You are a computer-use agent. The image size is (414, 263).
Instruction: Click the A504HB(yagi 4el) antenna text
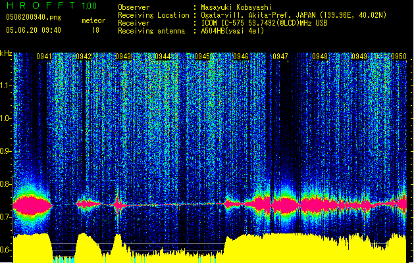point(232,31)
